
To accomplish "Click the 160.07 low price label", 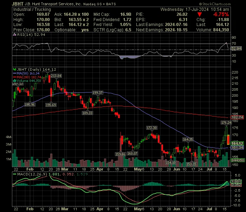I will click(132, 154).
